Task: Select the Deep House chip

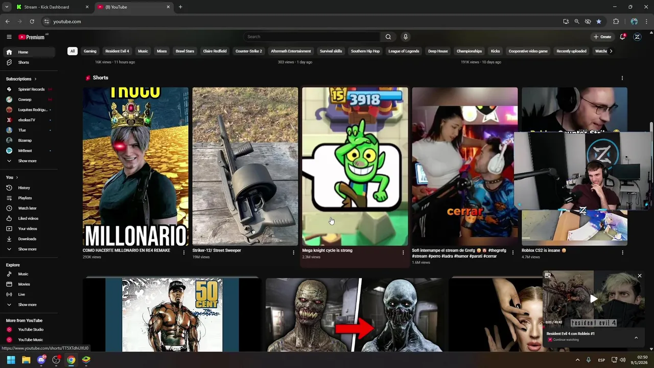Action: click(x=438, y=51)
